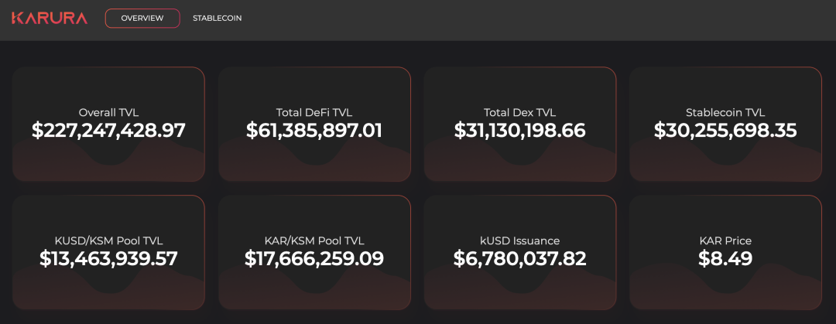Viewport: 836px width, 324px height.
Task: Click the KAR Price label
Action: pyautogui.click(x=725, y=240)
